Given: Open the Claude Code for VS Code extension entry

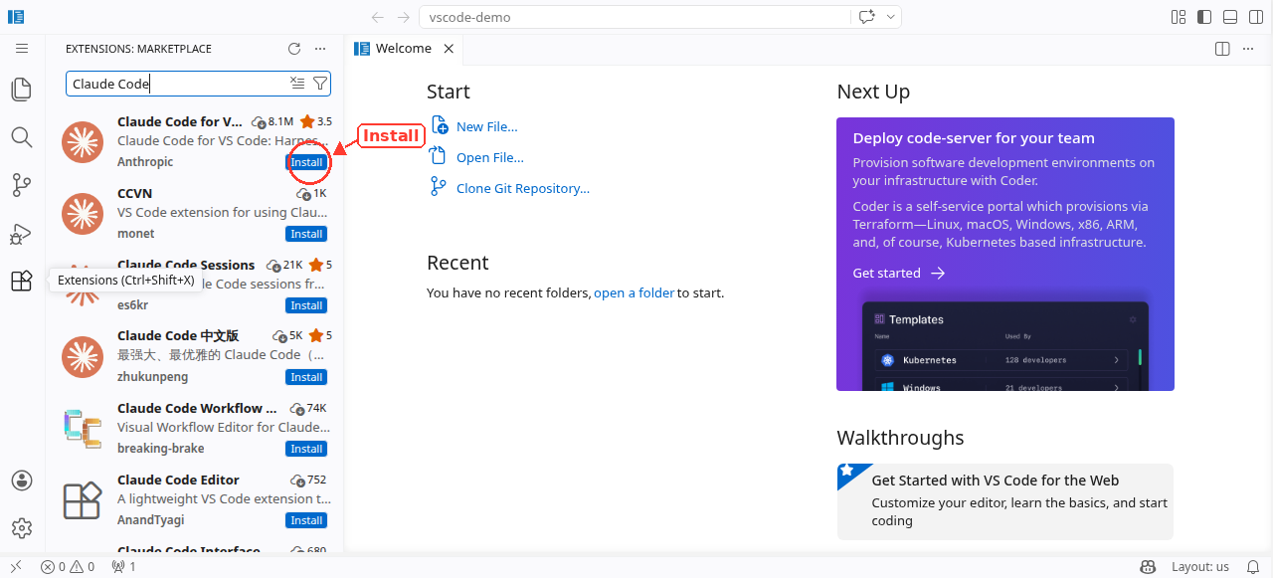Looking at the screenshot, I should (x=195, y=141).
